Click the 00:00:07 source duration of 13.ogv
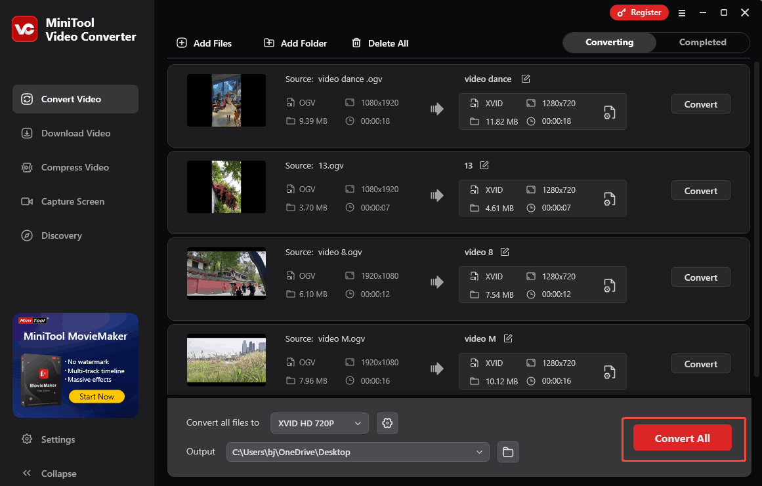 (375, 207)
